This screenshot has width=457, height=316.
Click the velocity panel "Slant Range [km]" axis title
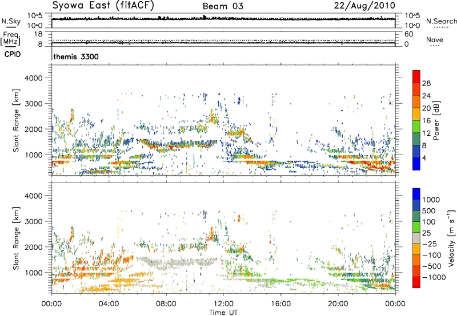point(16,238)
